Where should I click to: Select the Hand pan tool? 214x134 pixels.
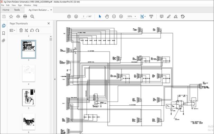pyautogui.click(x=107, y=17)
